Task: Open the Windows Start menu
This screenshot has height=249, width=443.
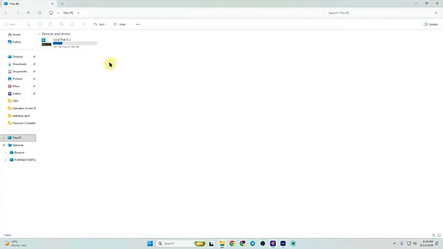Action: click(x=150, y=243)
